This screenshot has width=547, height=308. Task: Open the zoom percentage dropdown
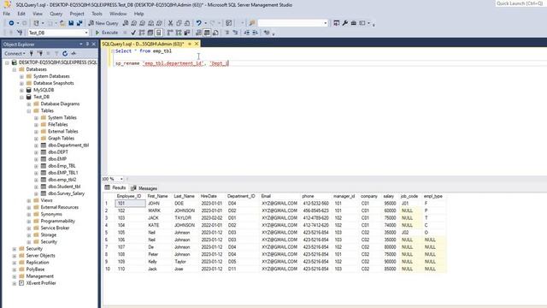click(121, 179)
